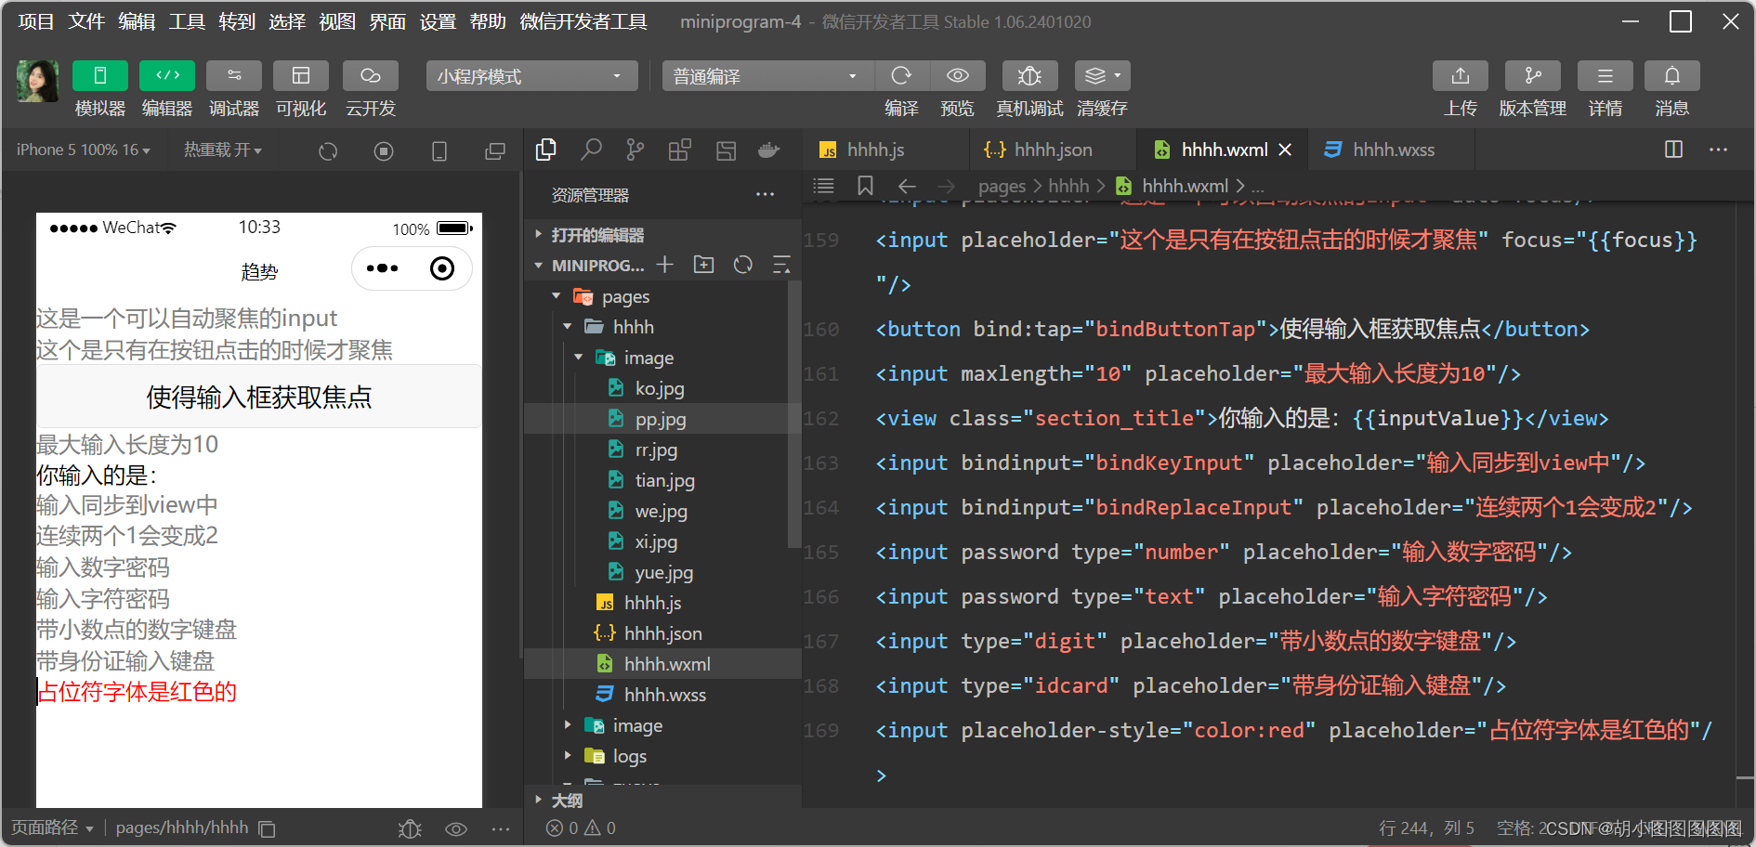The height and width of the screenshot is (847, 1756).
Task: Toggle the 编辑器 editor panel button
Action: pyautogui.click(x=167, y=75)
